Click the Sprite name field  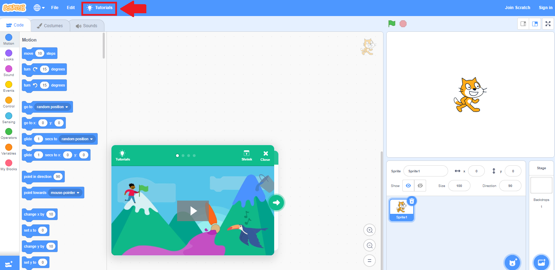[425, 171]
